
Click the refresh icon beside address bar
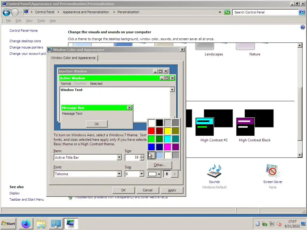(x=227, y=12)
